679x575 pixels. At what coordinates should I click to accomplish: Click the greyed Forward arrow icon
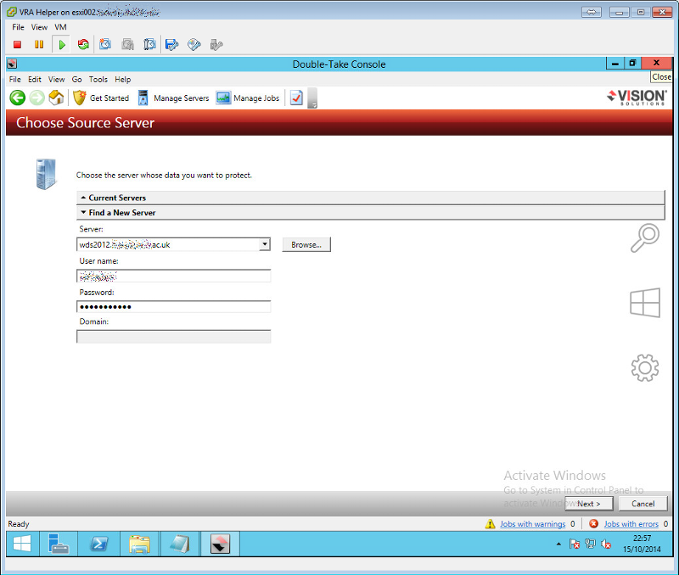pos(36,98)
